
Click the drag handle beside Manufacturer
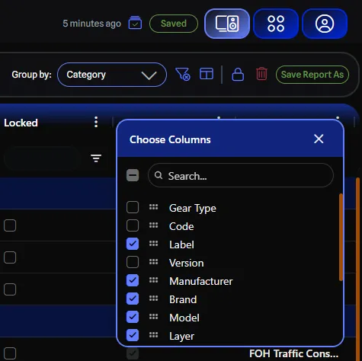click(x=153, y=280)
